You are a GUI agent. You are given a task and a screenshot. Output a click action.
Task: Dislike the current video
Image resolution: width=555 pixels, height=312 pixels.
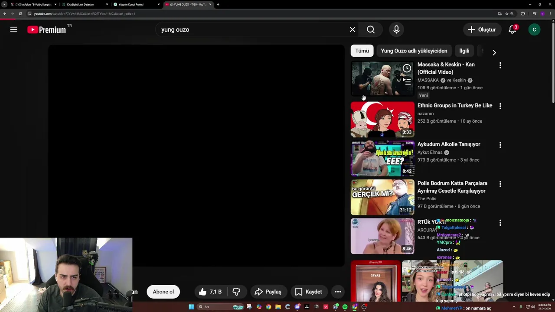236,292
